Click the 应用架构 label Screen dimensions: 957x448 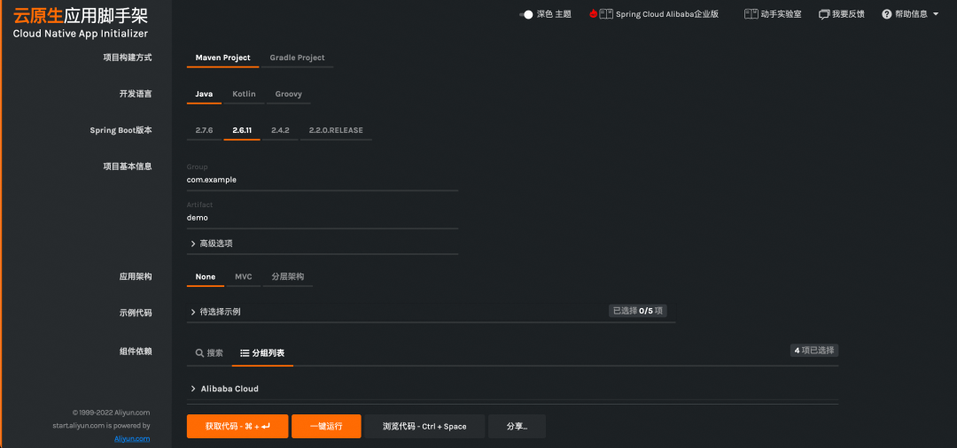click(136, 277)
